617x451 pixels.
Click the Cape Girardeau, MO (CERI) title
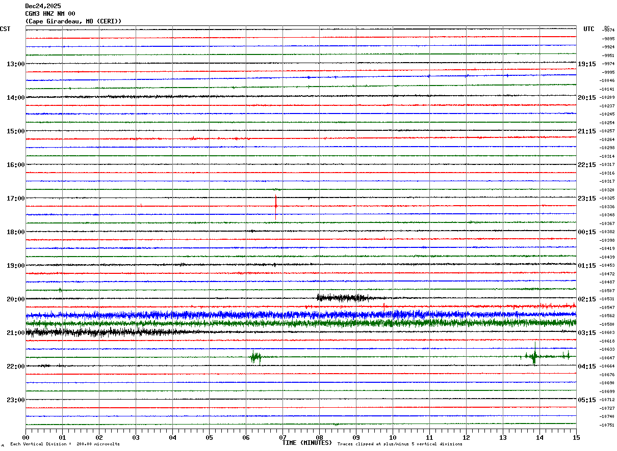[73, 21]
